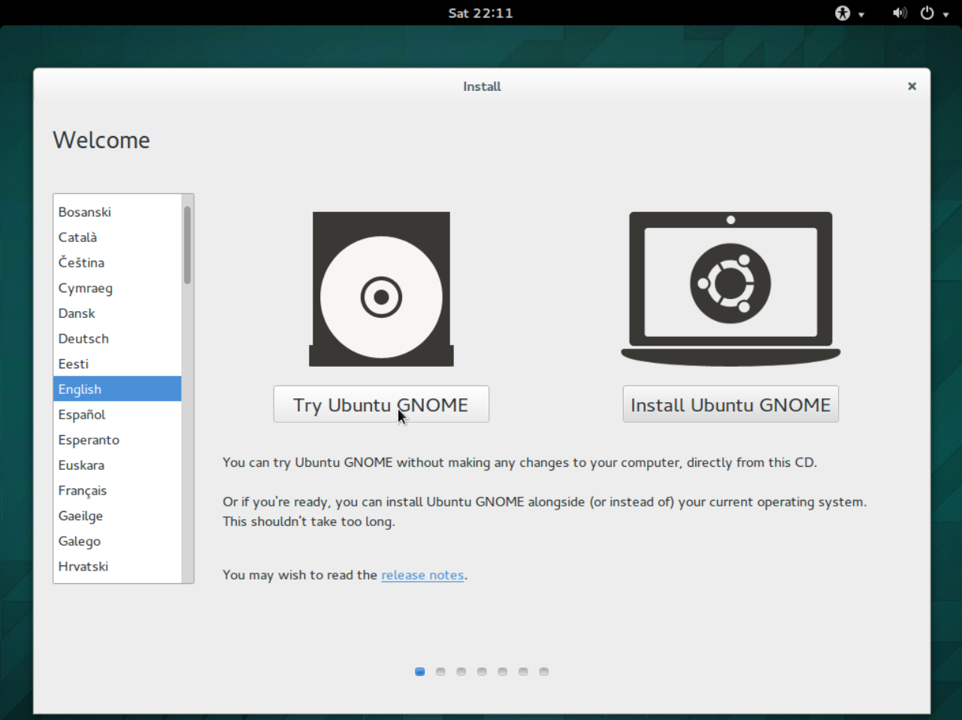Select Čeština language

[x=117, y=263]
